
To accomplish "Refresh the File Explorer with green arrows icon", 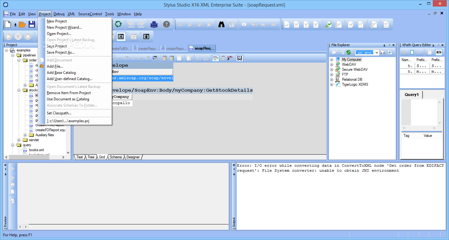I will point(349,52).
